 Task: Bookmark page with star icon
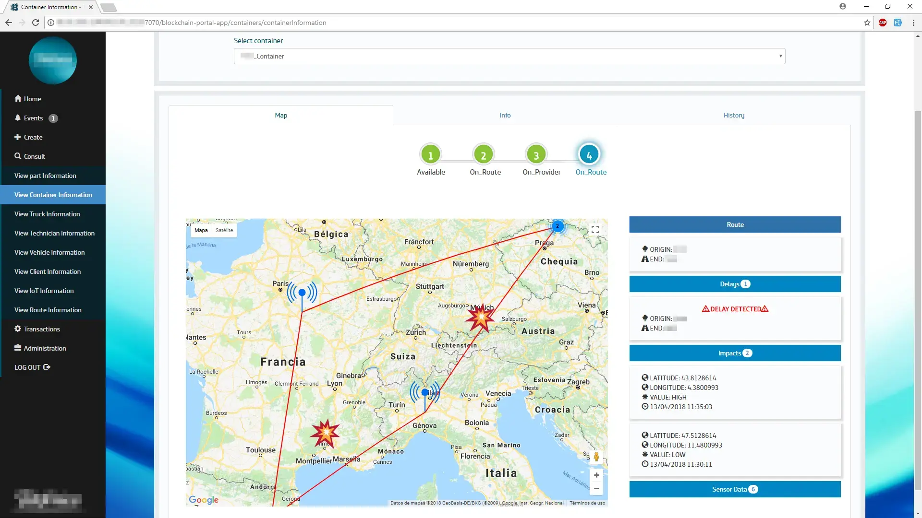[x=867, y=23]
